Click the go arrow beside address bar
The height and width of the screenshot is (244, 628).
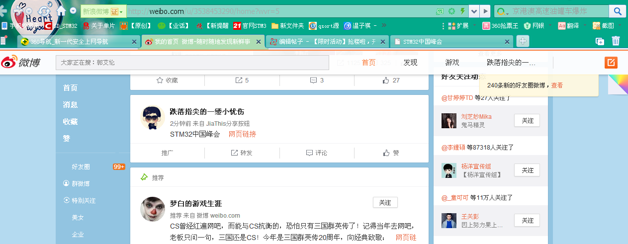486,11
